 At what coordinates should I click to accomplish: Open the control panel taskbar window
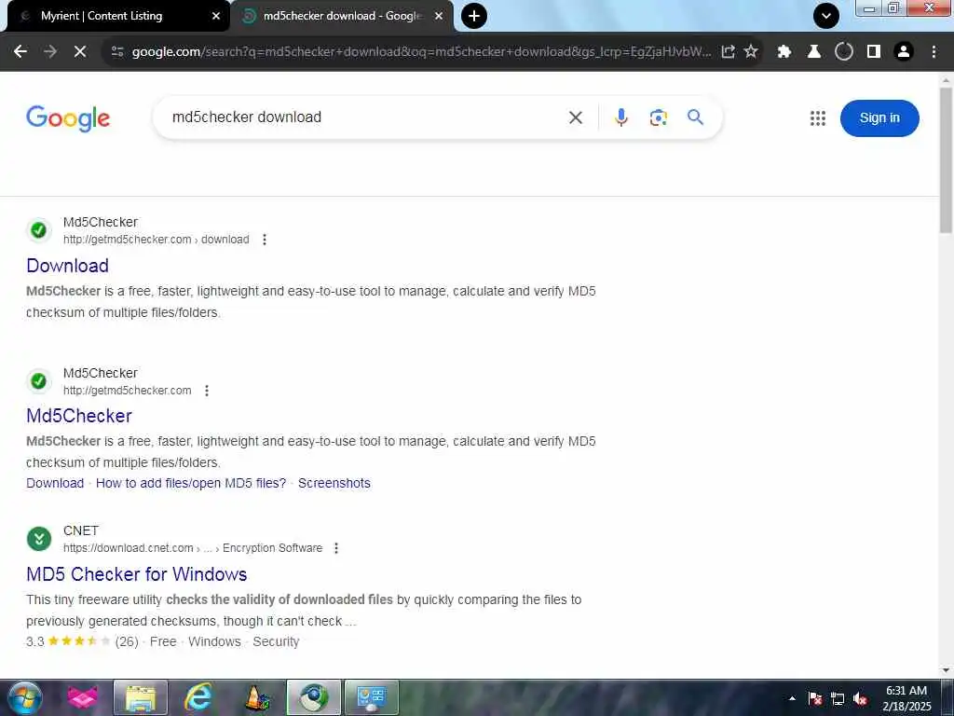(x=372, y=697)
